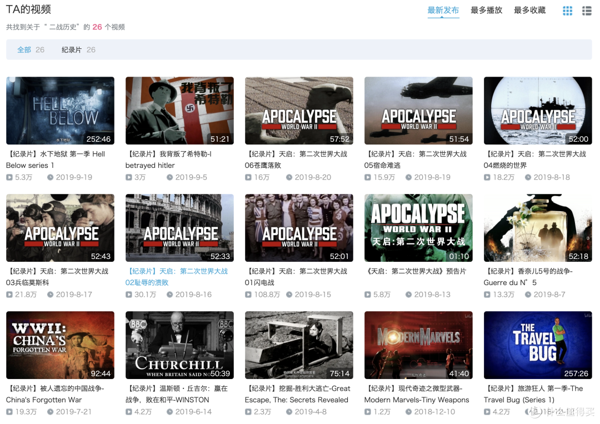Sort videos by 最多收藏

(x=529, y=11)
